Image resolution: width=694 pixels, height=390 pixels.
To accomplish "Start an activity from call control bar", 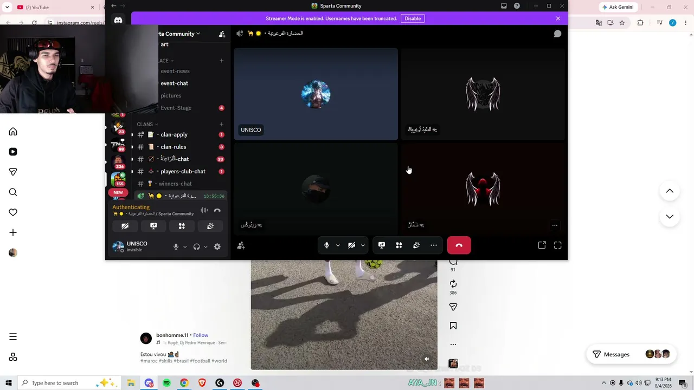I will click(399, 245).
